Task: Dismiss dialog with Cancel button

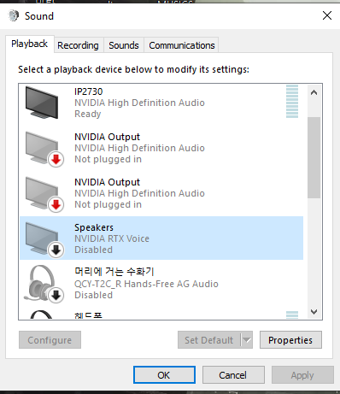Action: click(x=233, y=375)
